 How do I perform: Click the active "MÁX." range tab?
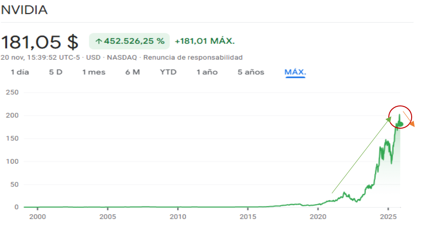pyautogui.click(x=295, y=72)
